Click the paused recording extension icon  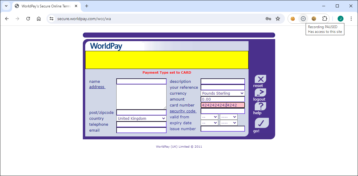tap(303, 19)
